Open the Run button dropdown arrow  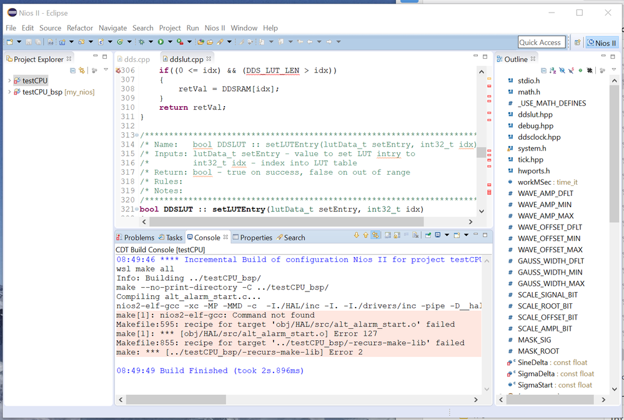(x=169, y=42)
